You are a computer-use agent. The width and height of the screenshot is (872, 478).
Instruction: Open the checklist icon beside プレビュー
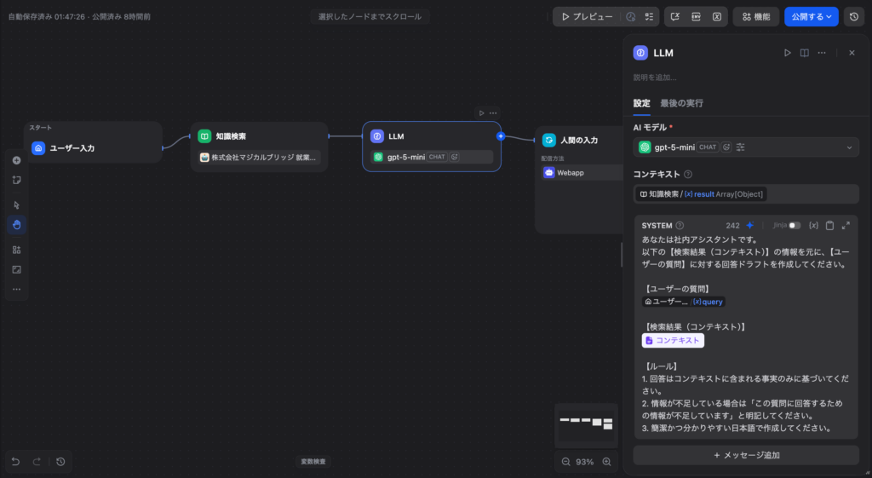[649, 17]
